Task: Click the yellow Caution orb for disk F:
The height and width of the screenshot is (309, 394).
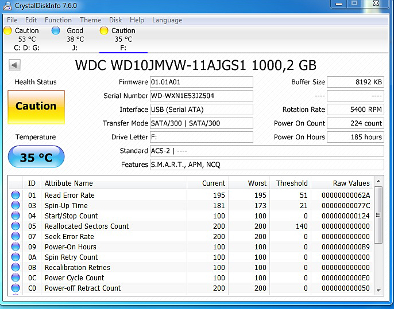Action: pyautogui.click(x=104, y=30)
